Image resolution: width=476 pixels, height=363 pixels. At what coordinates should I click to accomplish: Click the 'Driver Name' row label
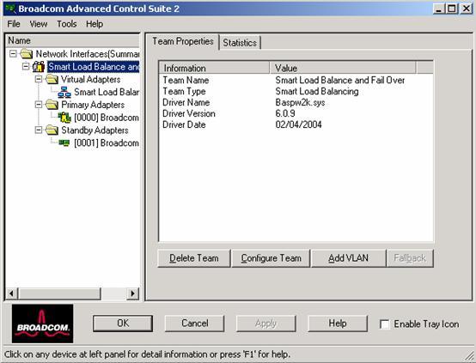(x=186, y=102)
